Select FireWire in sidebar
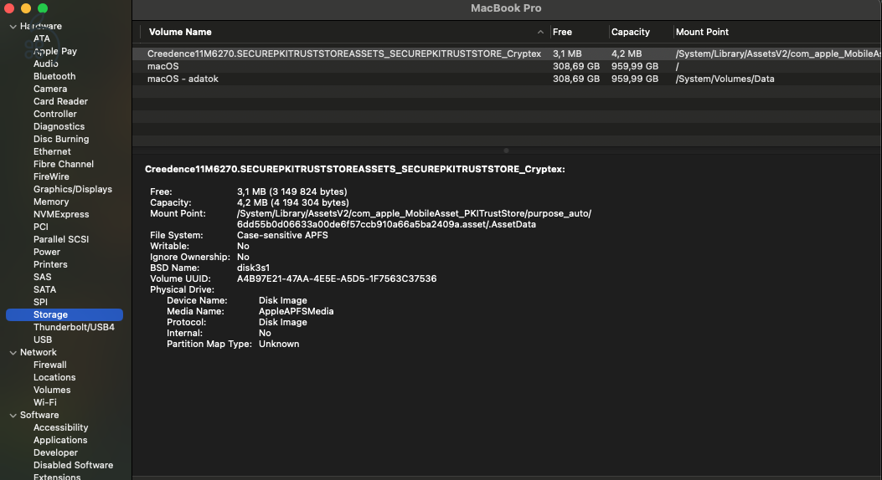This screenshot has height=480, width=882. 50,176
